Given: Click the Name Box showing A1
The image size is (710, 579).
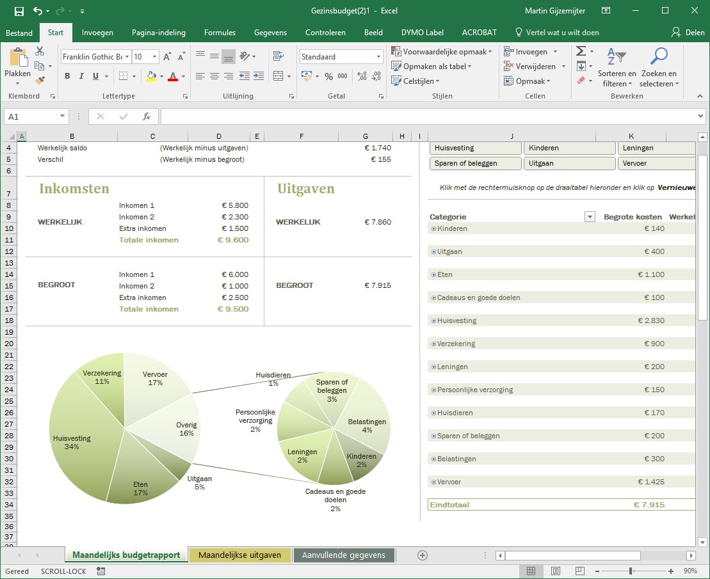Looking at the screenshot, I should (31, 116).
